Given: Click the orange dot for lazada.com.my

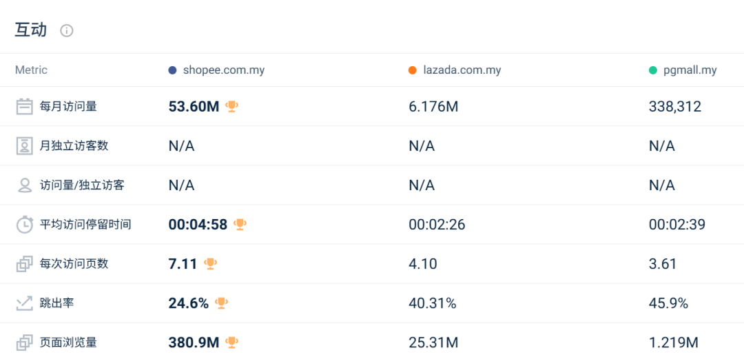Looking at the screenshot, I should (x=413, y=70).
